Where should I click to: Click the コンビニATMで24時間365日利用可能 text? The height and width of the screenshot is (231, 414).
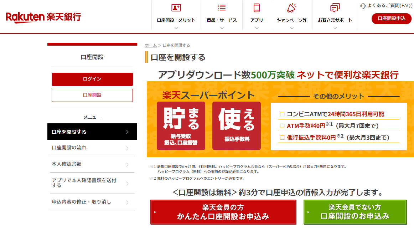335,114
